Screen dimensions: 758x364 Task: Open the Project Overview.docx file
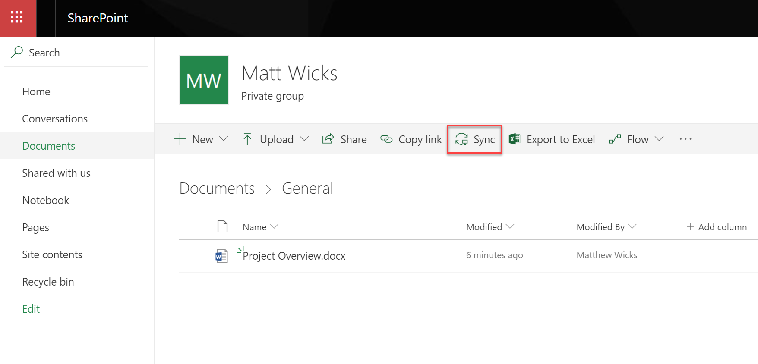coord(294,256)
